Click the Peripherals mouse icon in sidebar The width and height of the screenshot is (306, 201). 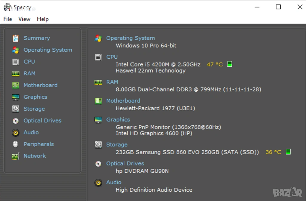pos(16,144)
